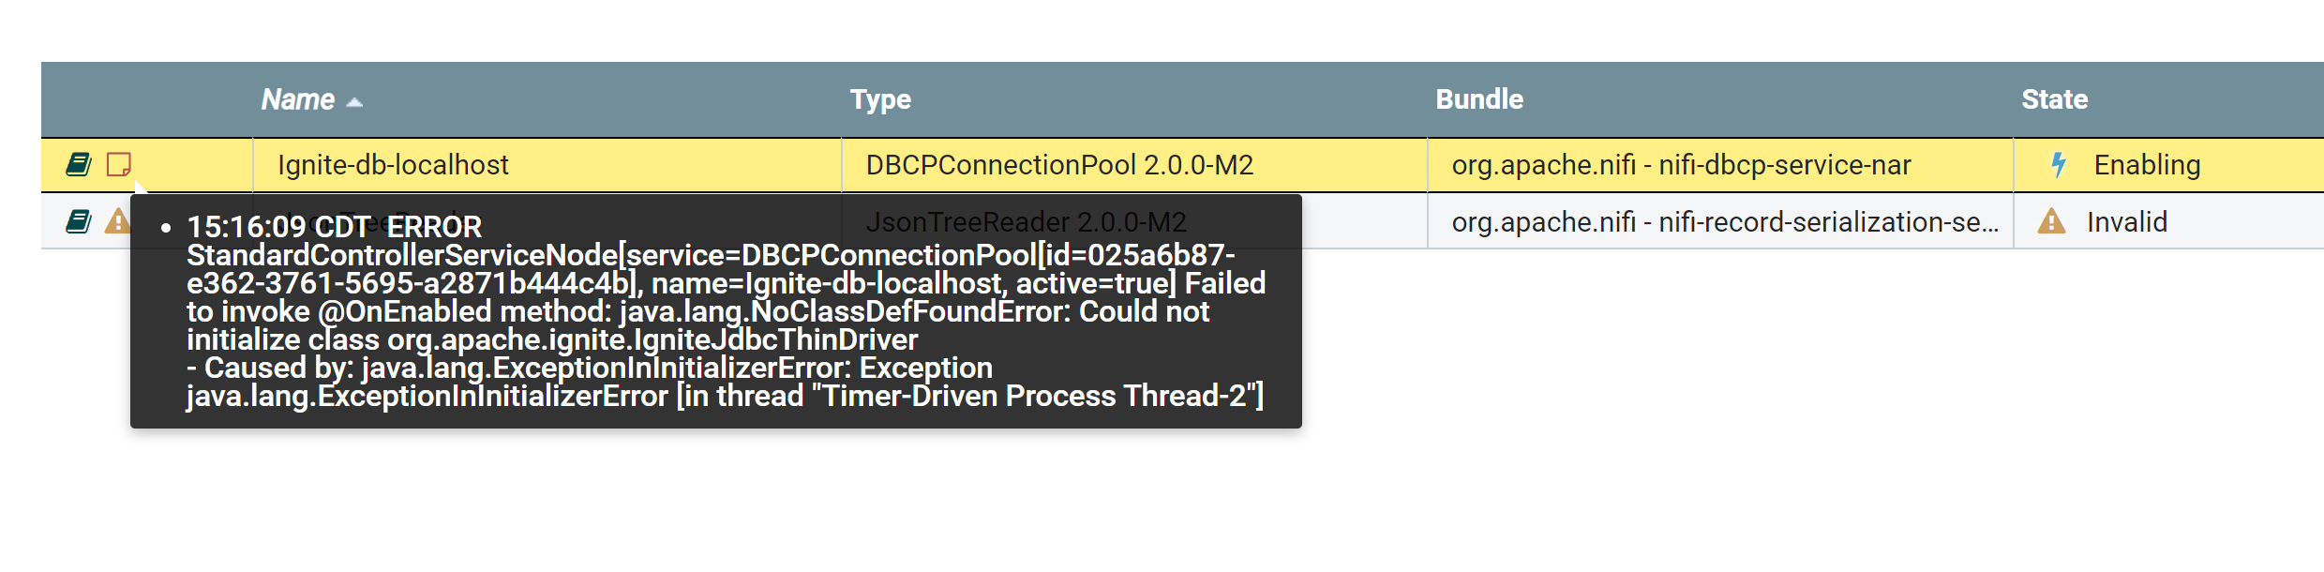Click the sort arrow next to Name
The height and width of the screenshot is (572, 2324).
(355, 102)
